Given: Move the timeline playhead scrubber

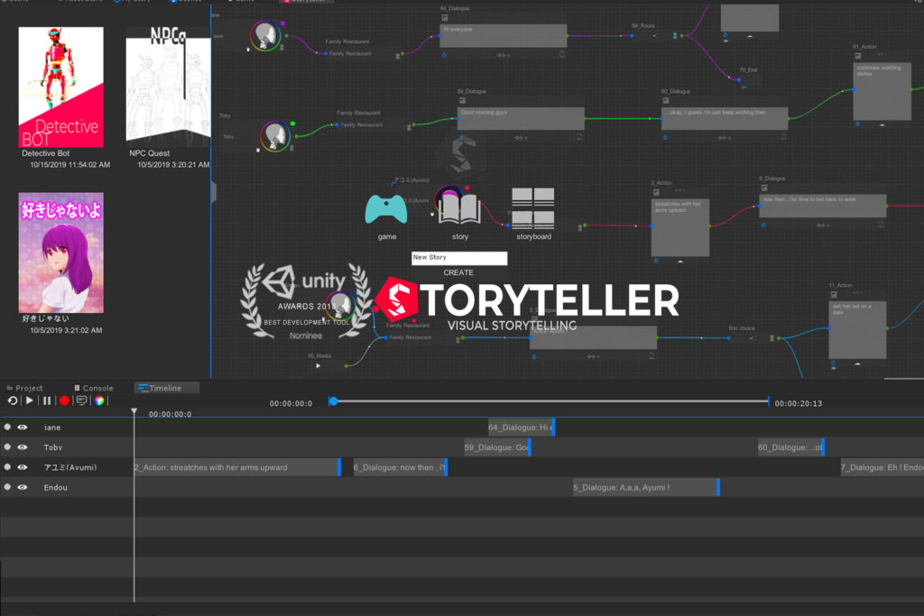Looking at the screenshot, I should (x=334, y=401).
